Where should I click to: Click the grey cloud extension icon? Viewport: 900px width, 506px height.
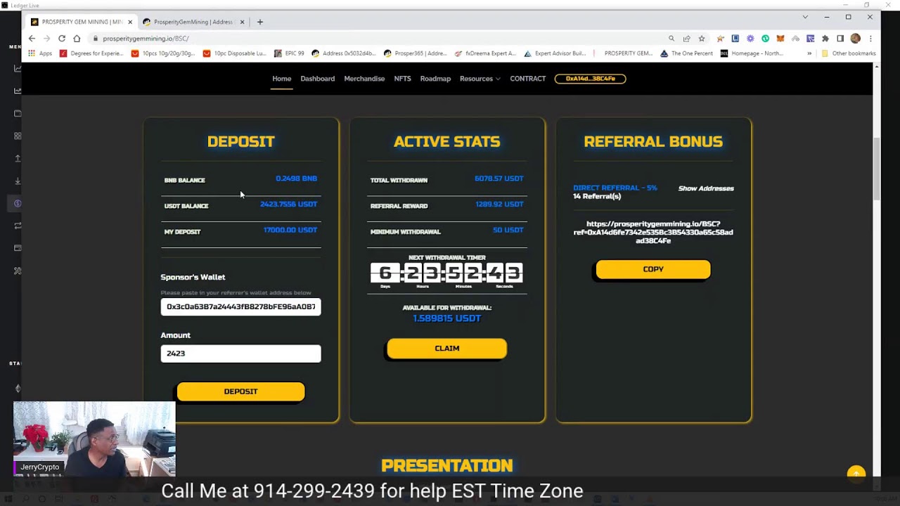tap(795, 39)
